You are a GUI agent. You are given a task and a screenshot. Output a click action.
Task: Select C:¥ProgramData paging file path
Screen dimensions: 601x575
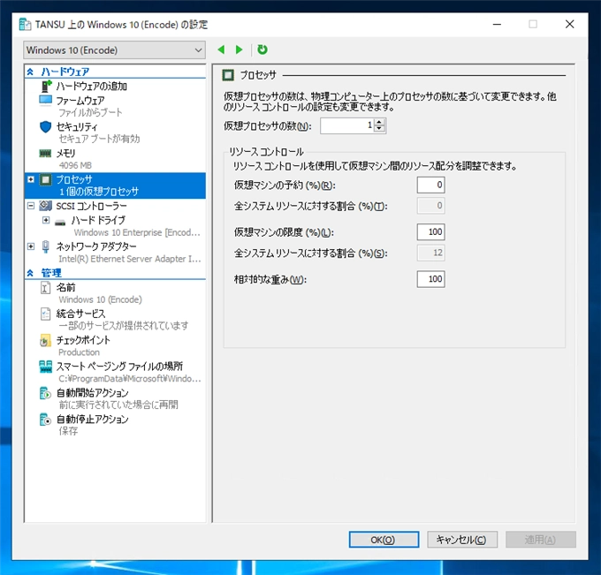pos(130,379)
